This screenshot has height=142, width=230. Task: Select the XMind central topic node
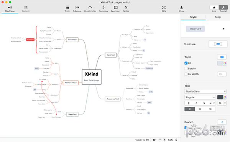[x=92, y=77]
